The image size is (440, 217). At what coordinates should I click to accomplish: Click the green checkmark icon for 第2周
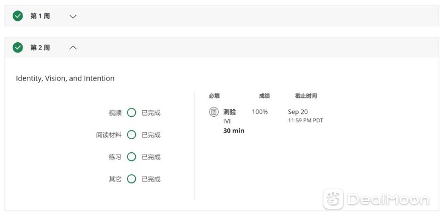pos(18,48)
